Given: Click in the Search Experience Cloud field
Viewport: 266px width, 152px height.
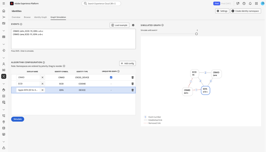Looking at the screenshot, I should point(101,4).
